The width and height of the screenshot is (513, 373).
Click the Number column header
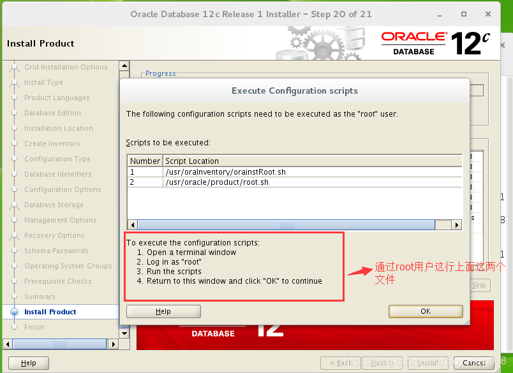click(x=145, y=161)
